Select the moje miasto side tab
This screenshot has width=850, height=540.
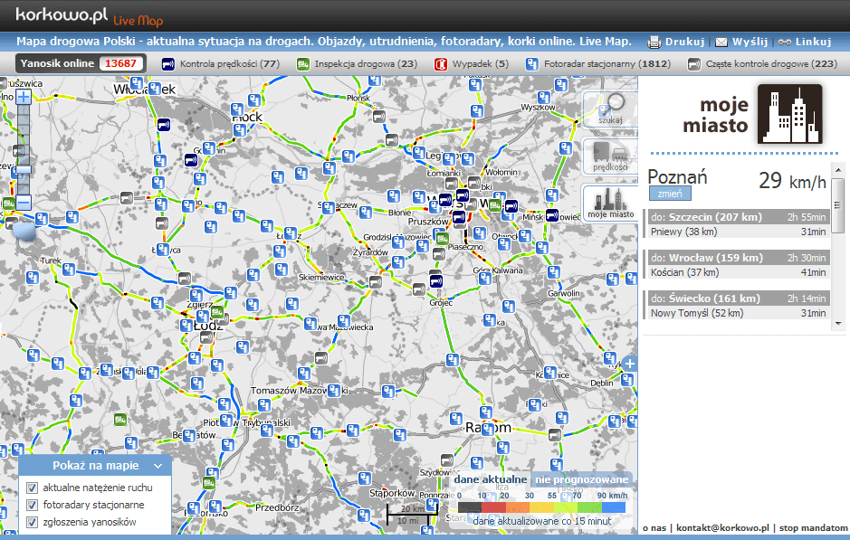[x=609, y=203]
